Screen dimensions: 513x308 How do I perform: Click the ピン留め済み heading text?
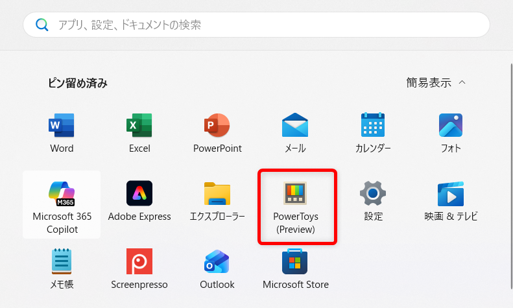(78, 83)
